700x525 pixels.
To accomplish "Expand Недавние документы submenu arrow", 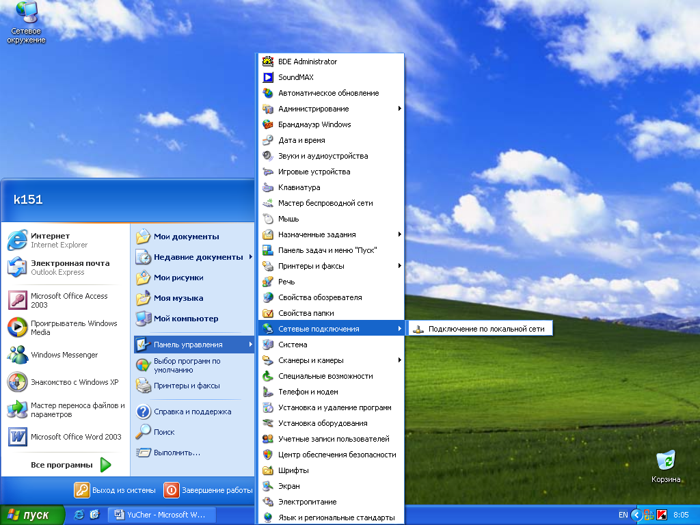I will pos(250,257).
